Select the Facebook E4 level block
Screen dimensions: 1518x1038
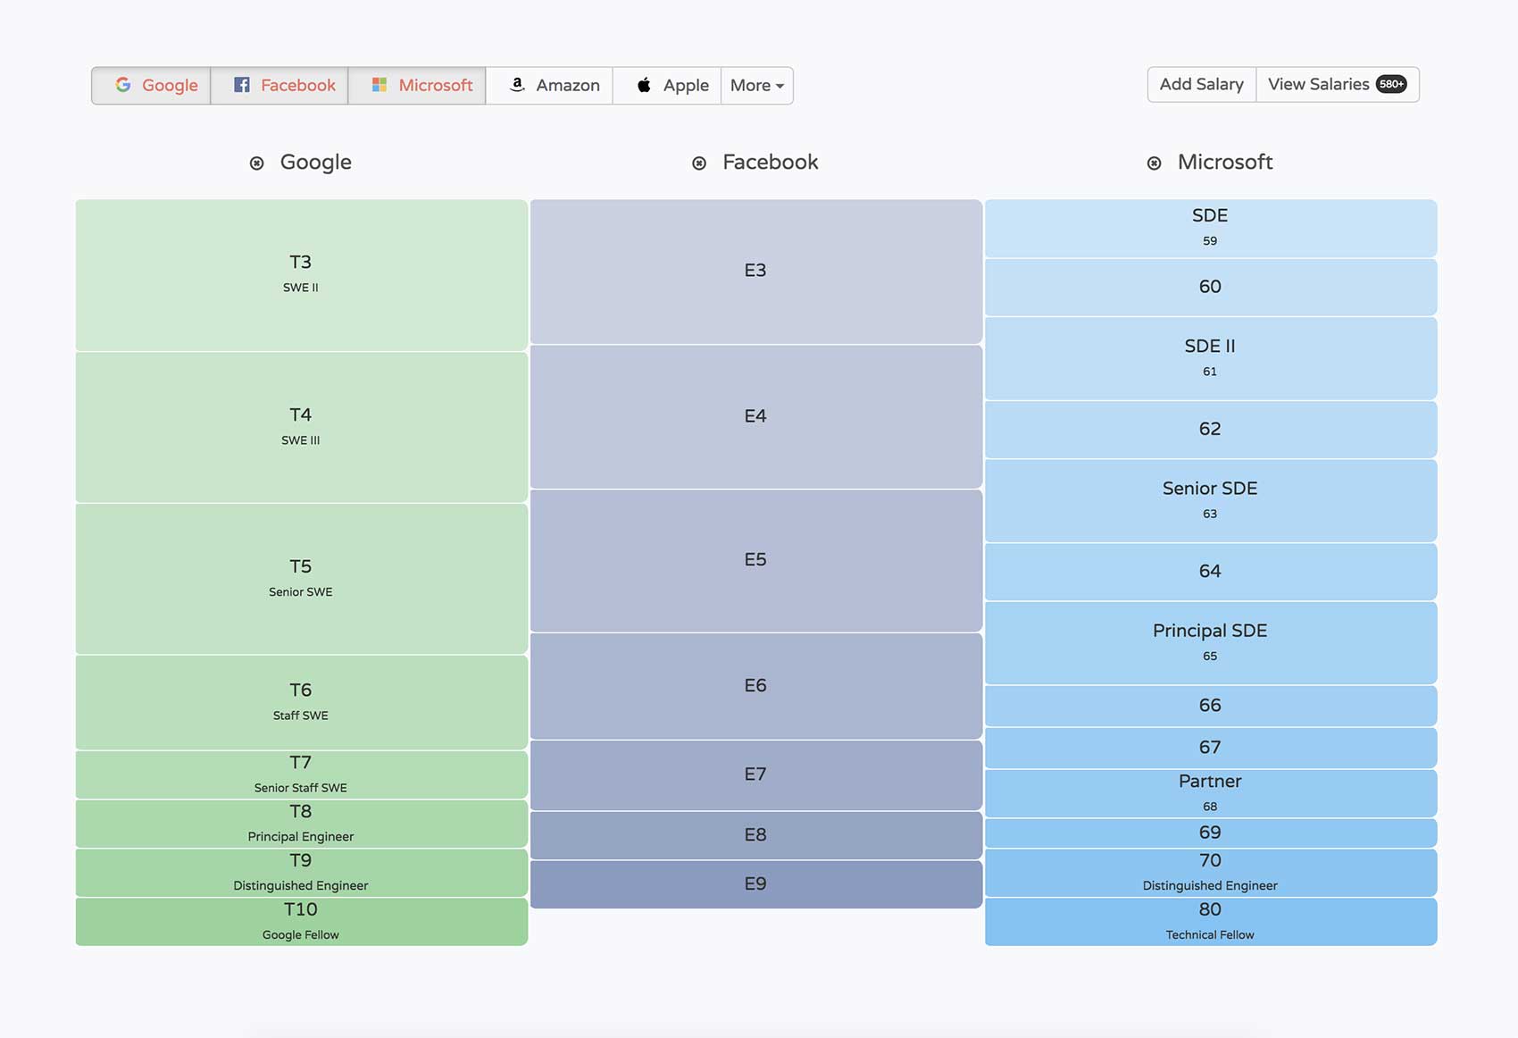(x=756, y=417)
